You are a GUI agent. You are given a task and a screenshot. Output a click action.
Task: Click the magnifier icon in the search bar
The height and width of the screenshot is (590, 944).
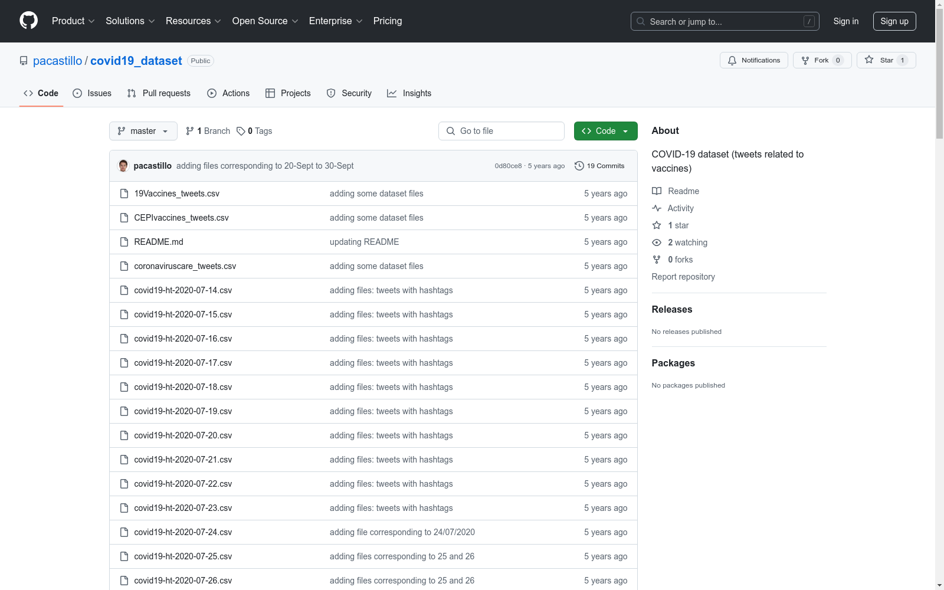(x=641, y=21)
